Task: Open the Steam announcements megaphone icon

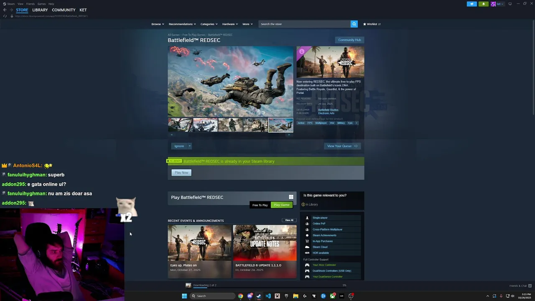Action: (x=471, y=4)
